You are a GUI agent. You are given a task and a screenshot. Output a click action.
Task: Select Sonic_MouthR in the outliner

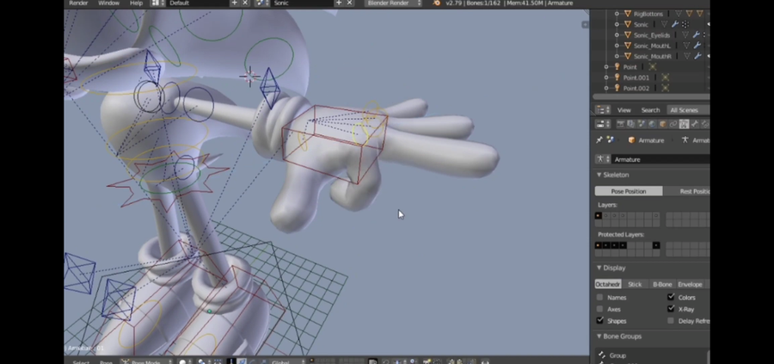(x=652, y=56)
